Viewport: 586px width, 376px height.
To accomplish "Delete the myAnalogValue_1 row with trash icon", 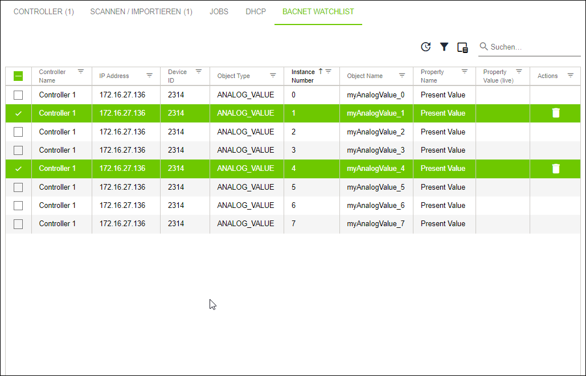I will [x=556, y=113].
